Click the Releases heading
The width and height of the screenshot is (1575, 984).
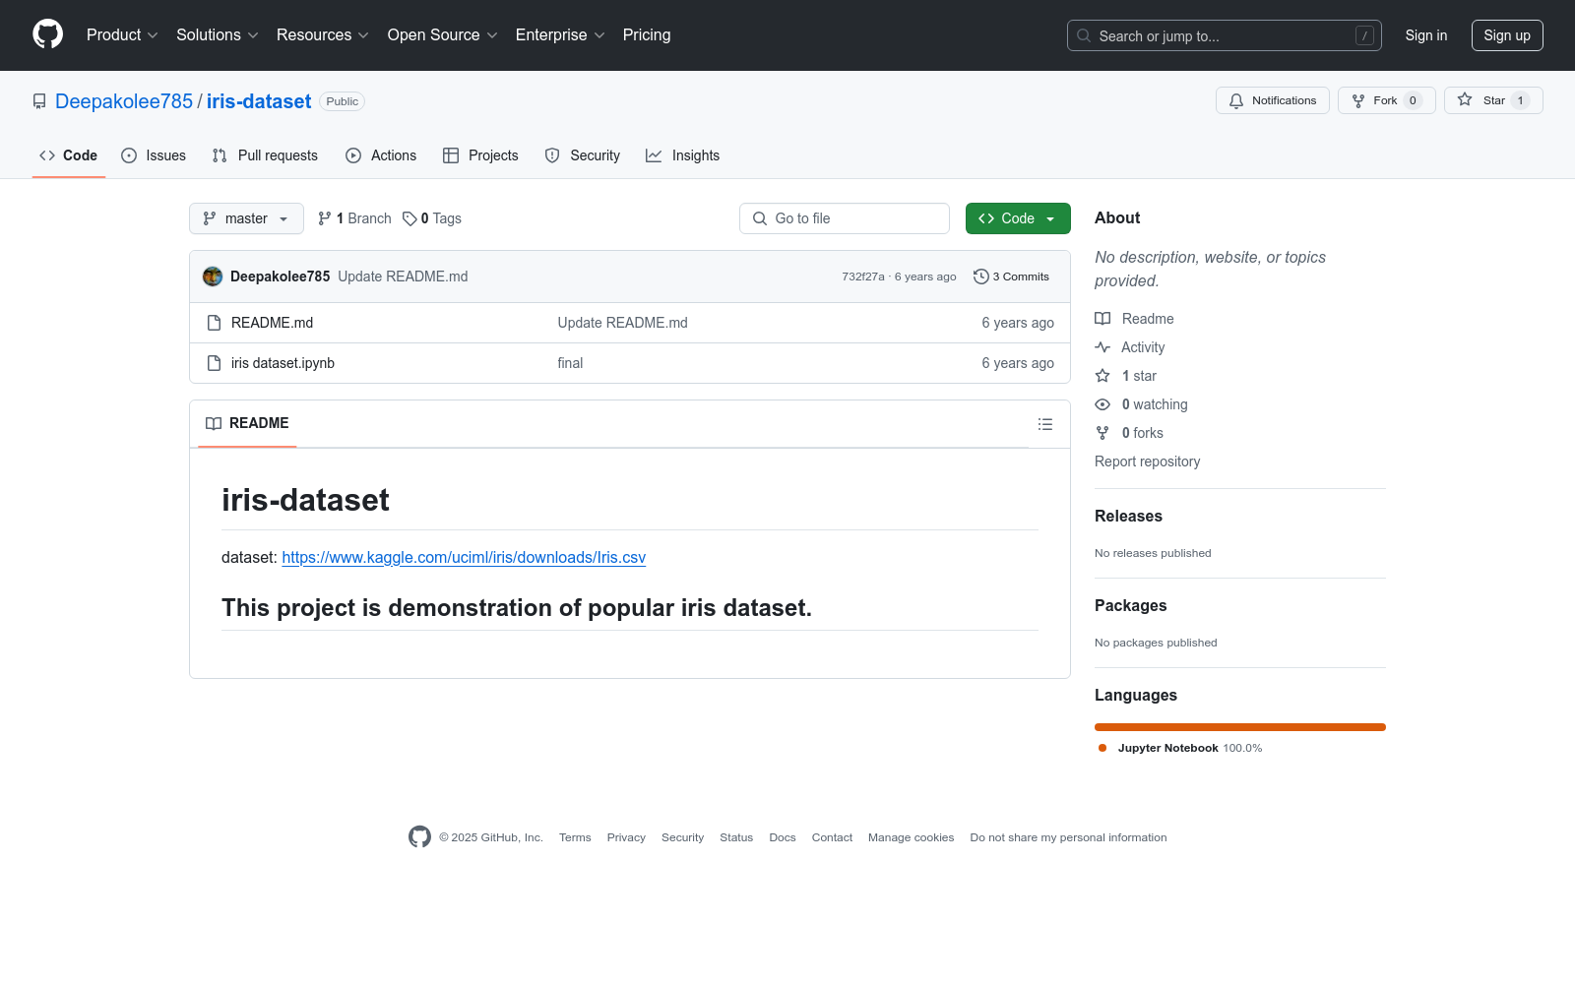pos(1128,516)
